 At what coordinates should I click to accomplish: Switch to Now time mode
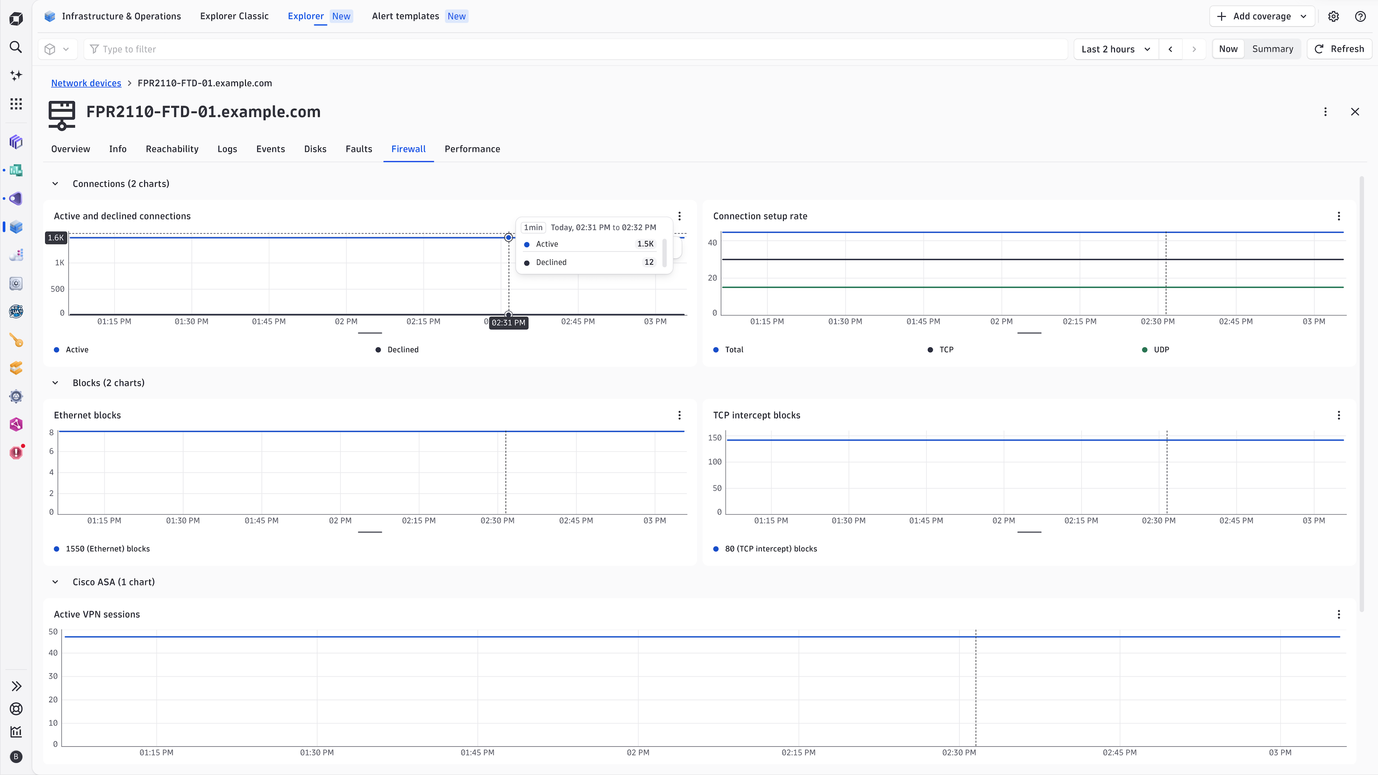point(1228,49)
